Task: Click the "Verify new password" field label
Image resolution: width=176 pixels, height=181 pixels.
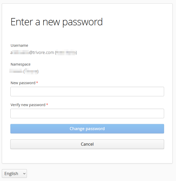Action: click(28, 105)
